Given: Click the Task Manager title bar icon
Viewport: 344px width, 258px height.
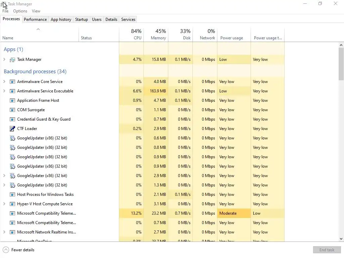Looking at the screenshot, I should point(3,4).
